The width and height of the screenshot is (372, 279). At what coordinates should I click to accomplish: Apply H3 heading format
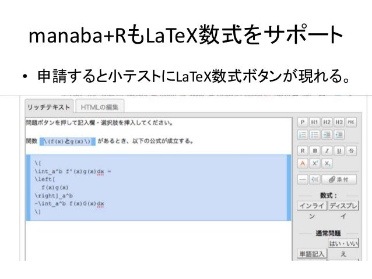point(339,122)
